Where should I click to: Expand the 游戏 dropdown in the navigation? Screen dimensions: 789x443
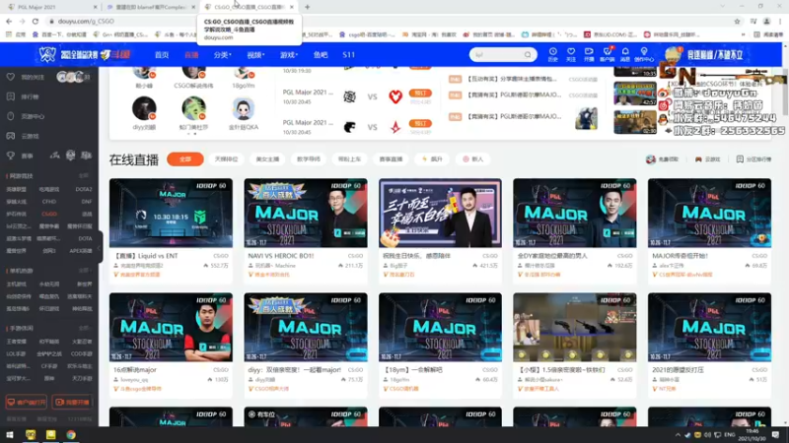(289, 55)
